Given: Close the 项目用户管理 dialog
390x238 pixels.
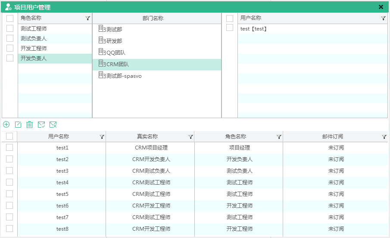Looking at the screenshot, I should coord(381,7).
